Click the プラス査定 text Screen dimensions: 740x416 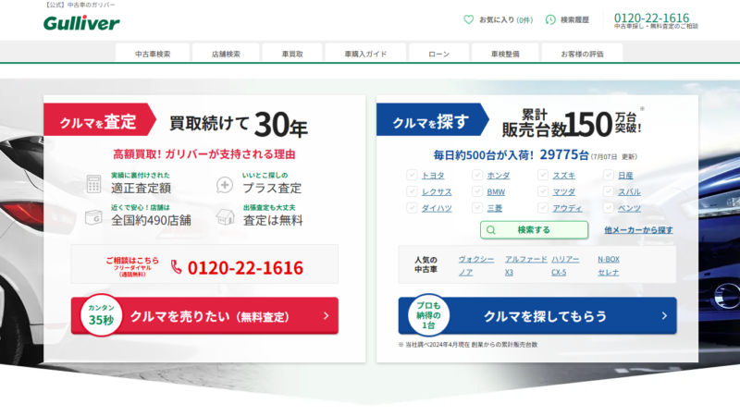pos(272,189)
